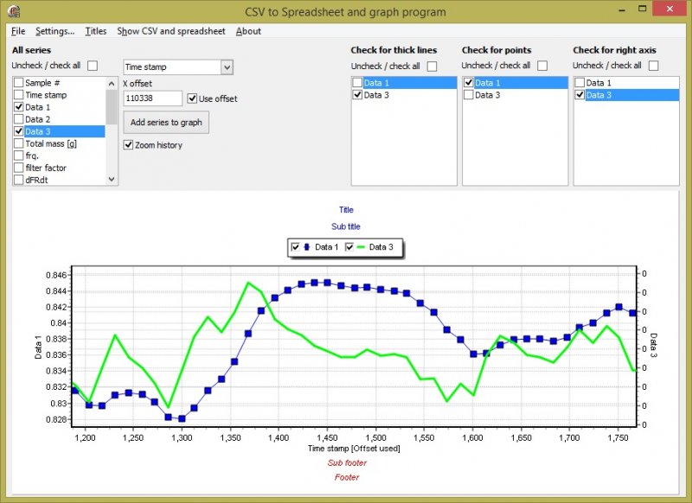Screen dimensions: 692x503
Task: Check the frq. series checkbox
Action: tap(18, 156)
